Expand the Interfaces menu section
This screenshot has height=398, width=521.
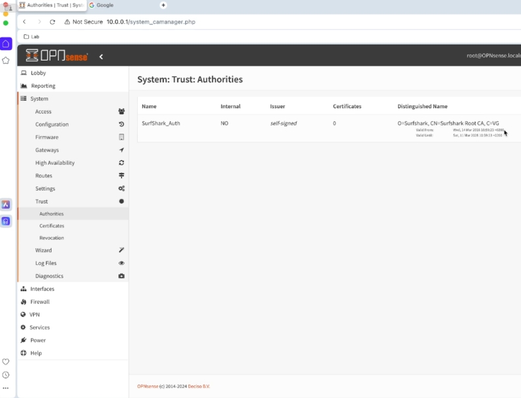click(42, 289)
